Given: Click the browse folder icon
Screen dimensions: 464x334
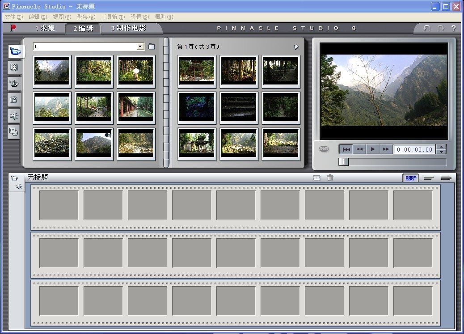Looking at the screenshot, I should click(152, 47).
